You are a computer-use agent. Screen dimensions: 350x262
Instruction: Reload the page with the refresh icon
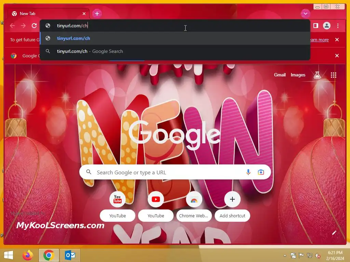click(x=34, y=26)
